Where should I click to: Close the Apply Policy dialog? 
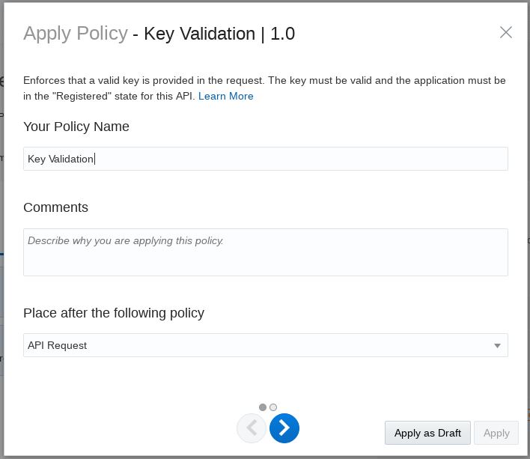click(x=506, y=32)
